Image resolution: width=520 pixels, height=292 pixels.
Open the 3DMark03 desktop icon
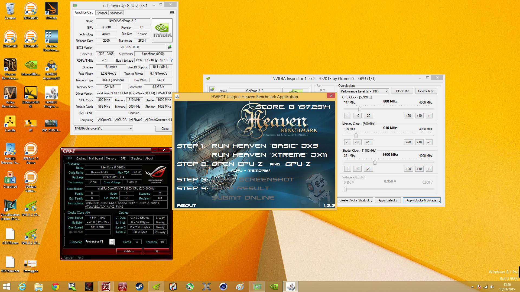point(10,39)
